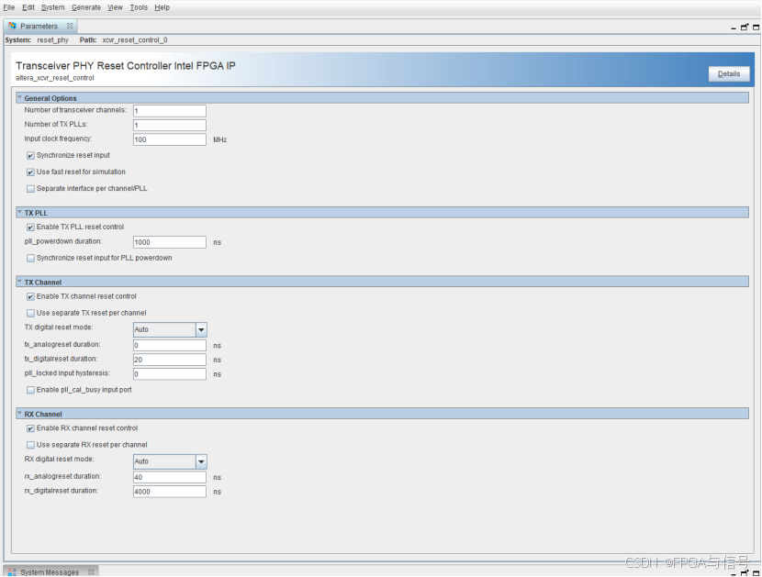Open the System Messages panel icon
The height and width of the screenshot is (577, 762).
11,571
